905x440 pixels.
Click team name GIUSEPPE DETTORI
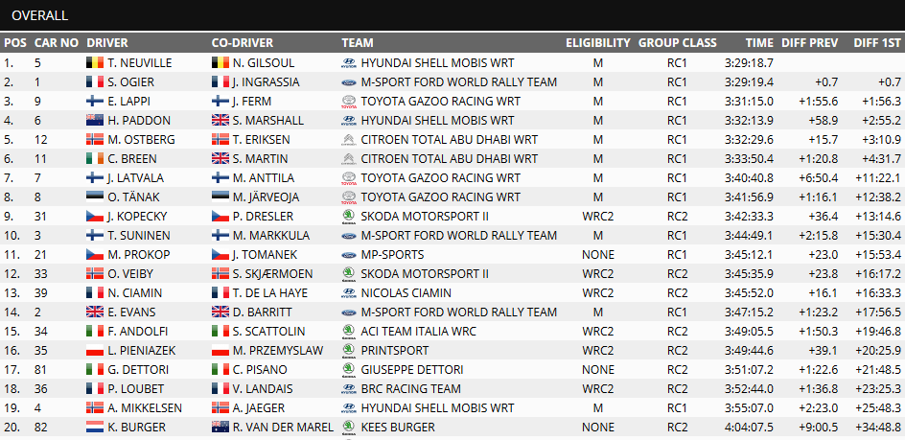412,370
